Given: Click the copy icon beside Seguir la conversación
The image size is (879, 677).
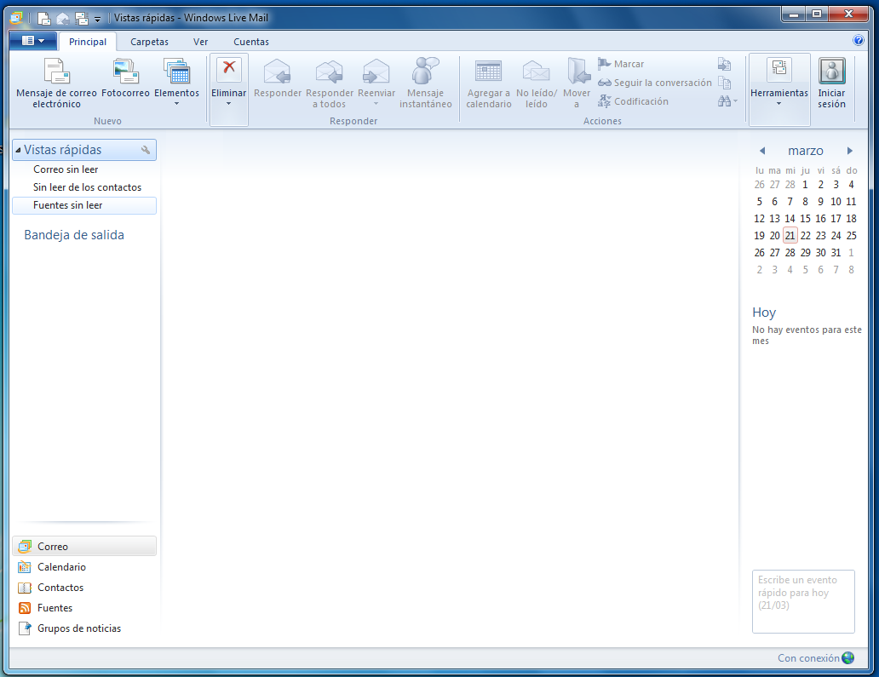Looking at the screenshot, I should [x=724, y=83].
